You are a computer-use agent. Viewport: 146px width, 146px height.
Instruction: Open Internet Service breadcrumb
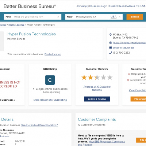point(16,25)
